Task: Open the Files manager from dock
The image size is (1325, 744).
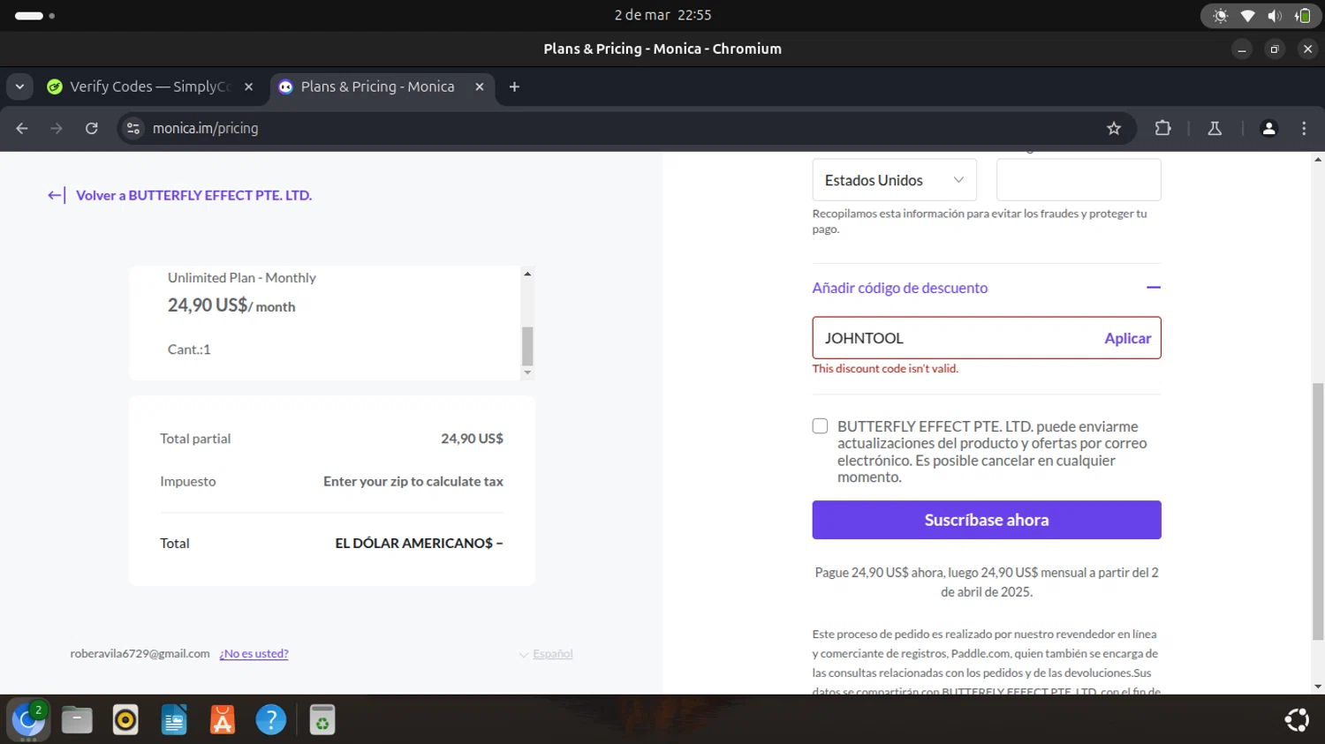Action: click(x=77, y=720)
